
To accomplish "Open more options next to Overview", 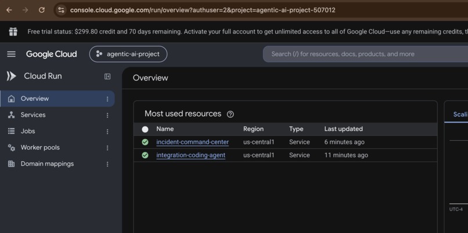I will [x=107, y=99].
